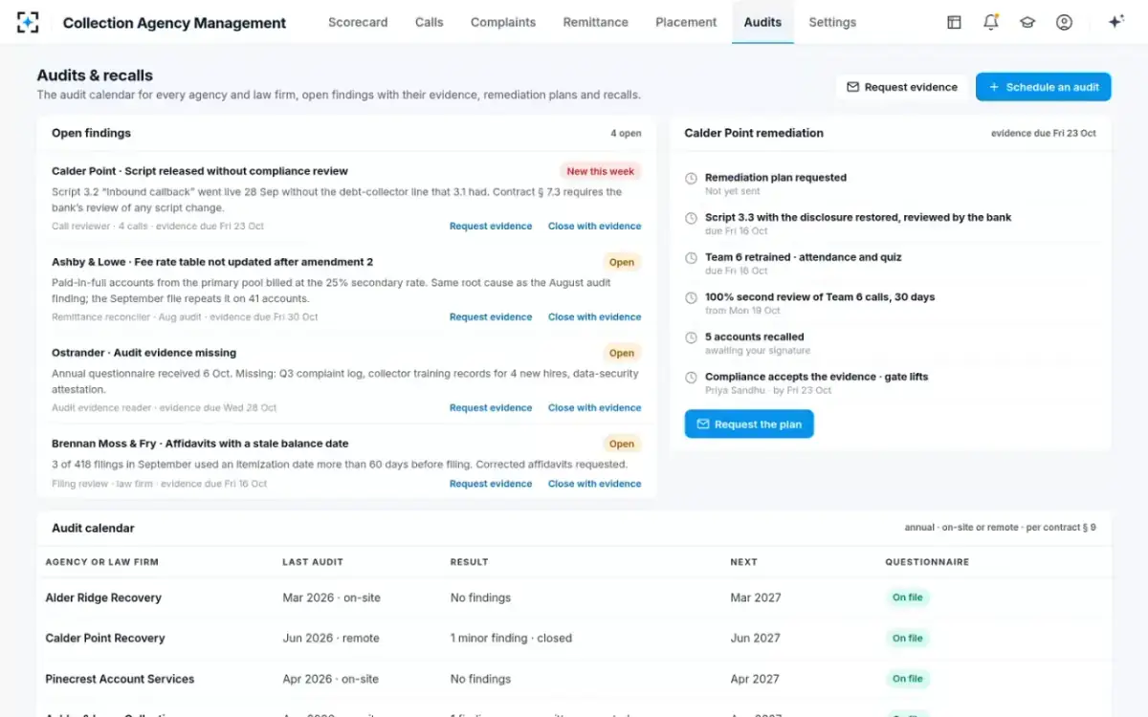Click clock icon beside 5 accounts recalled

click(692, 337)
